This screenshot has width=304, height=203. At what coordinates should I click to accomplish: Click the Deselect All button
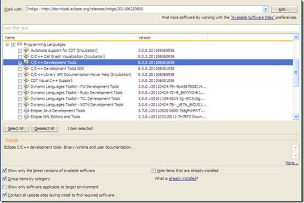pyautogui.click(x=45, y=128)
